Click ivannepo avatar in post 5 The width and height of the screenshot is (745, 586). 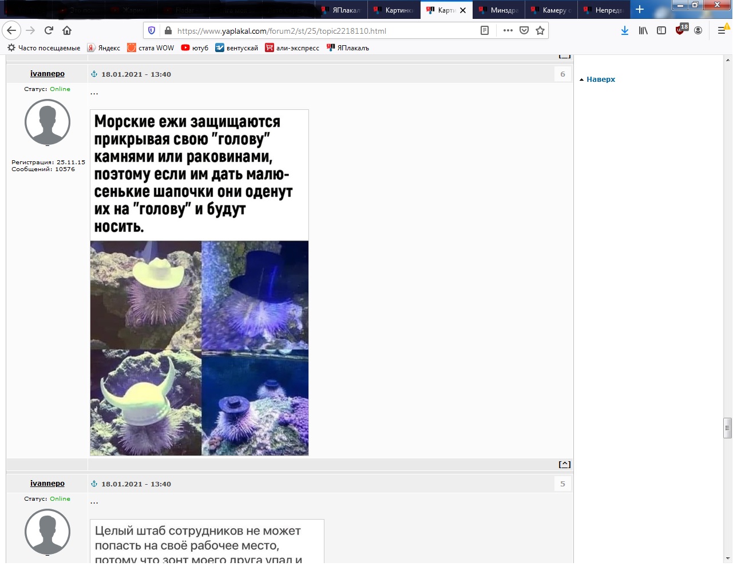click(47, 532)
